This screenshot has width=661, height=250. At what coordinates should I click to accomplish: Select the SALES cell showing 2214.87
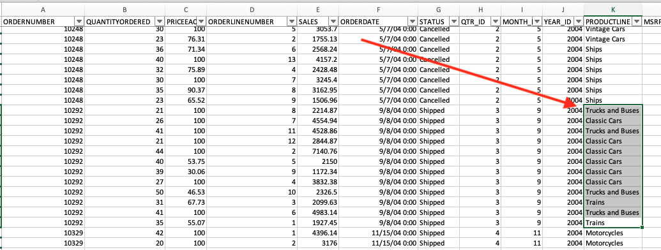(317, 110)
